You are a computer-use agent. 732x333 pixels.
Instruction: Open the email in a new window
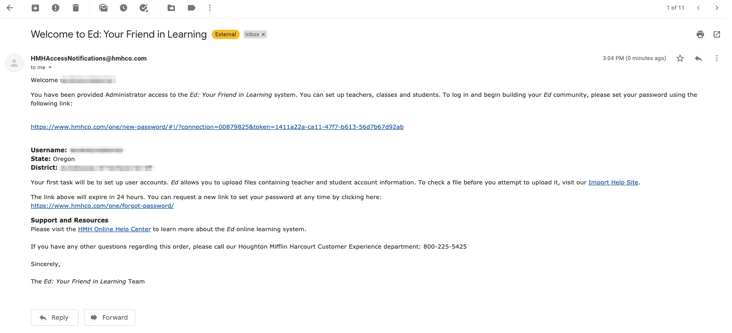(716, 34)
